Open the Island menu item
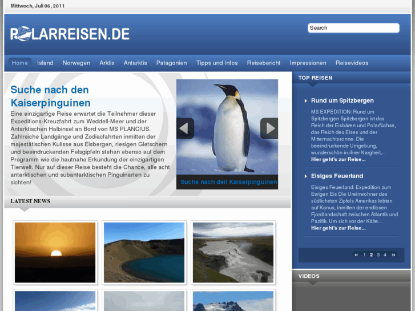The height and width of the screenshot is (311, 415). (45, 63)
